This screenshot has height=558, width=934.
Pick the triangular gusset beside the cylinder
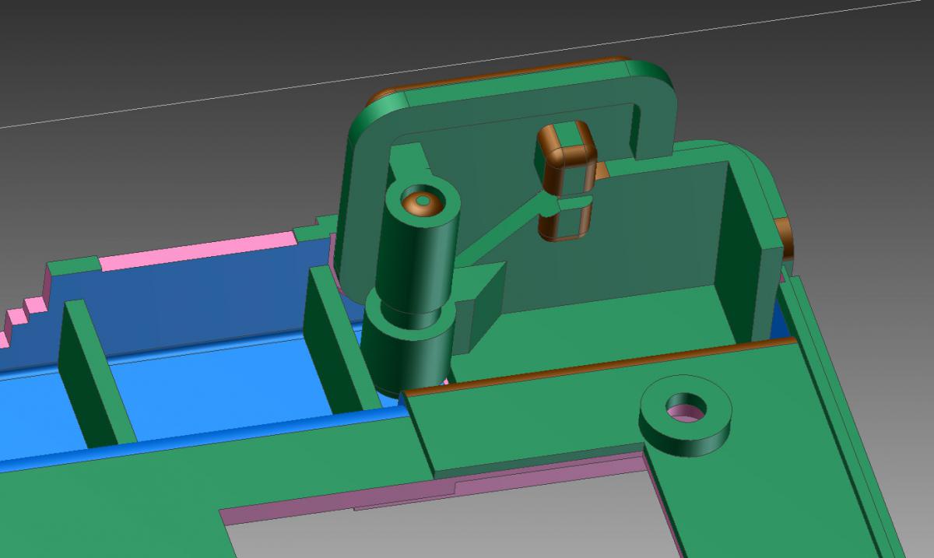(479, 304)
